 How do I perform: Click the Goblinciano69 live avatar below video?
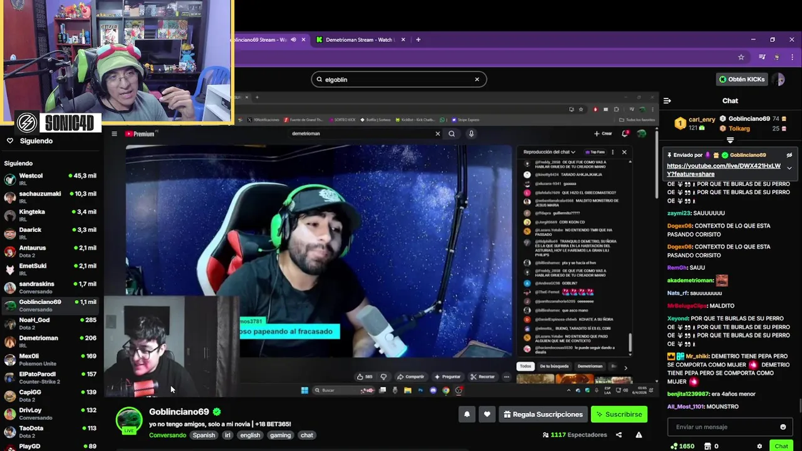click(128, 421)
